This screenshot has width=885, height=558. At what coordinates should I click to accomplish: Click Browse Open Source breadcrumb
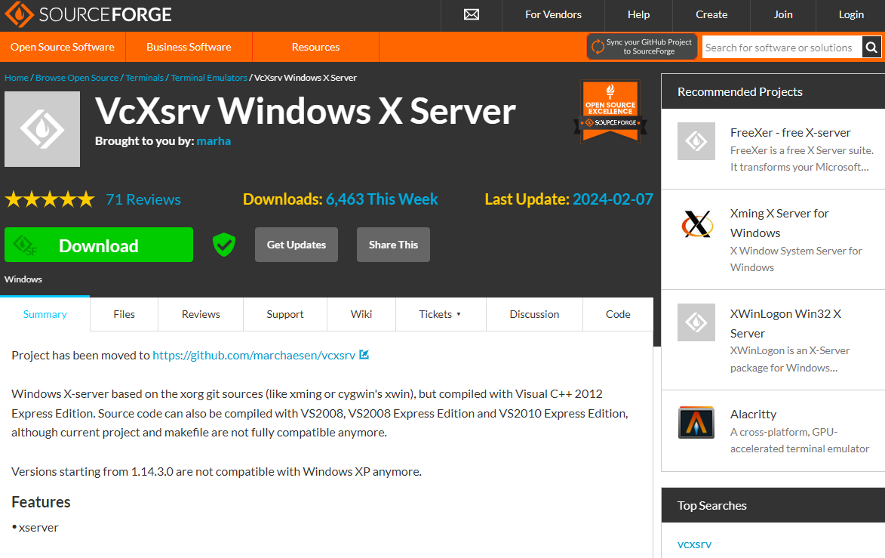(x=77, y=78)
